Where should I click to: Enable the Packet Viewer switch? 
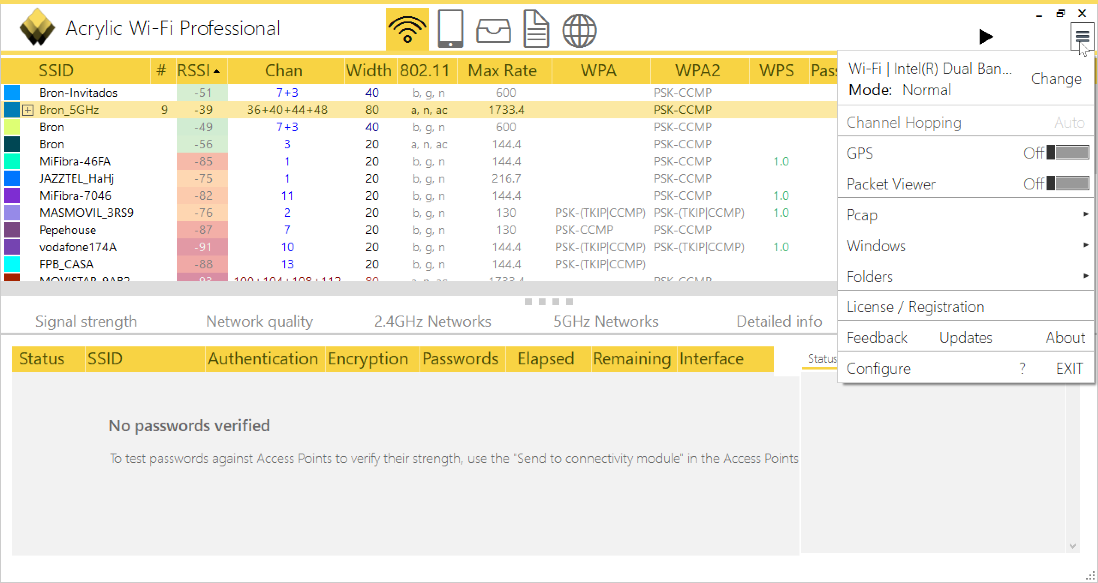[x=1067, y=183]
